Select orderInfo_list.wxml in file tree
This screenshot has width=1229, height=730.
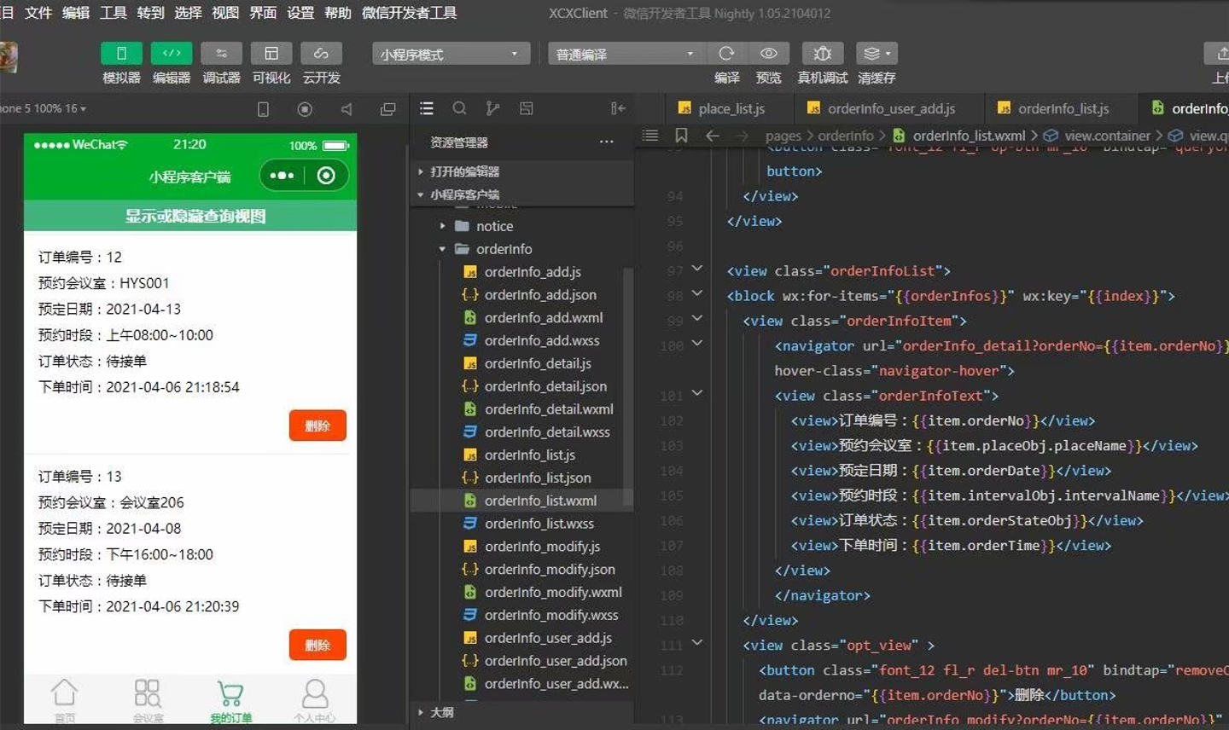540,501
